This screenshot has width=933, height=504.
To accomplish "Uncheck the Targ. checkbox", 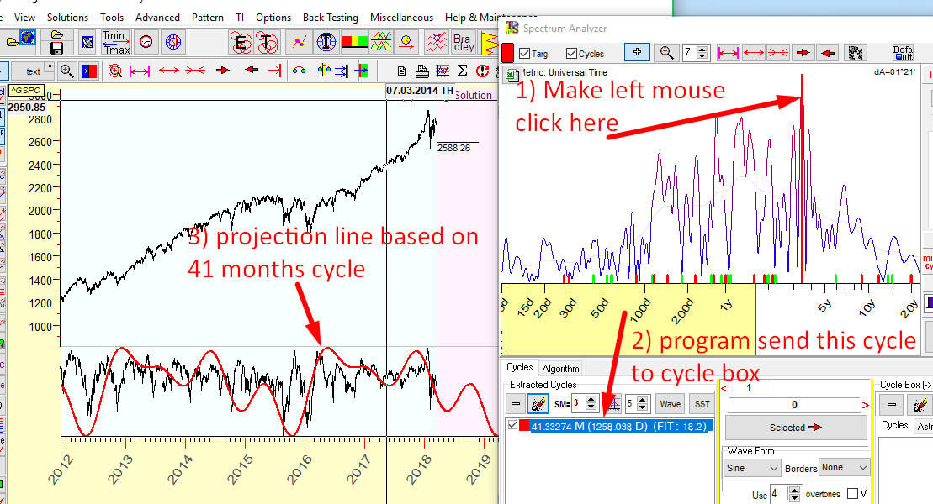I will click(x=525, y=54).
